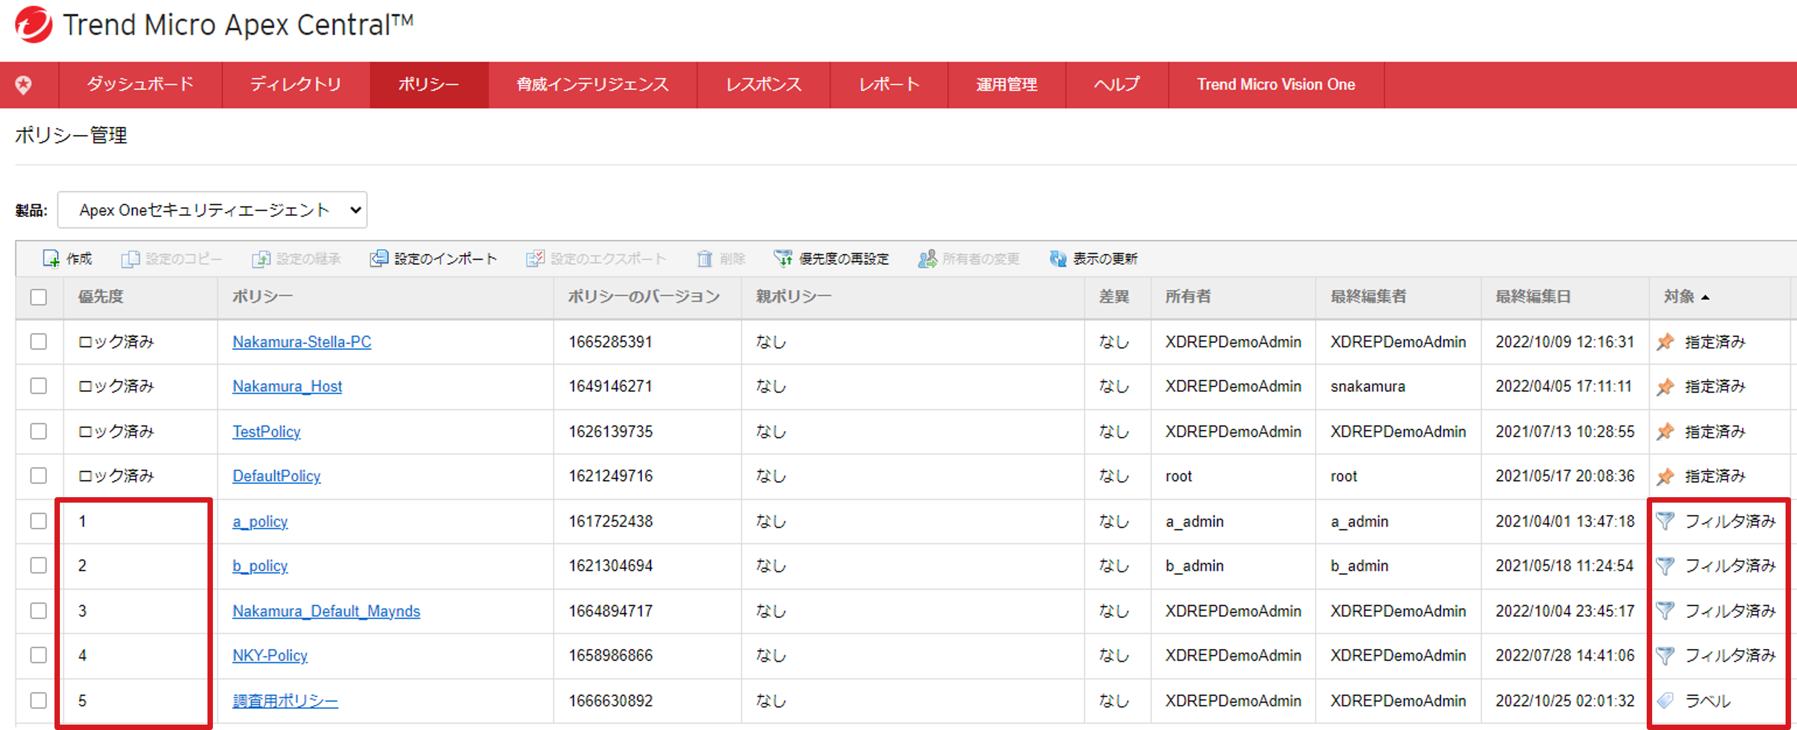Open the 運用管理 administration menu
This screenshot has width=1797, height=730.
coord(1006,85)
